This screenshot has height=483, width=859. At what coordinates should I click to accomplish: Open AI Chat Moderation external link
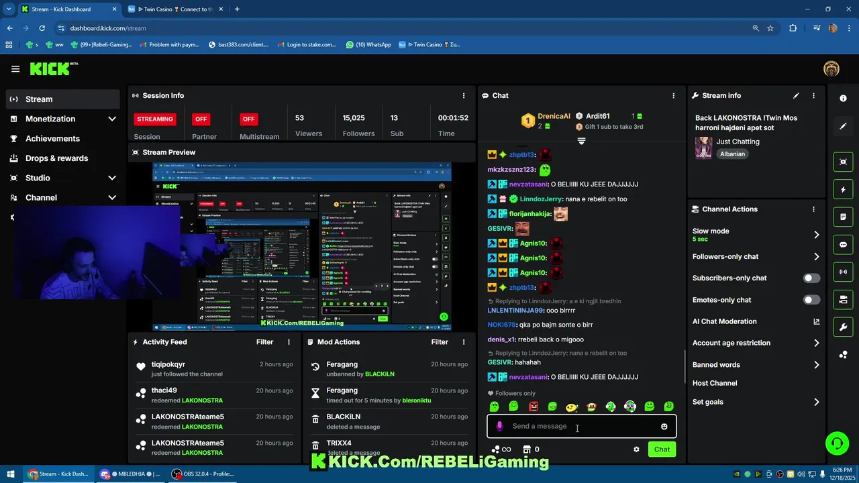pyautogui.click(x=816, y=321)
